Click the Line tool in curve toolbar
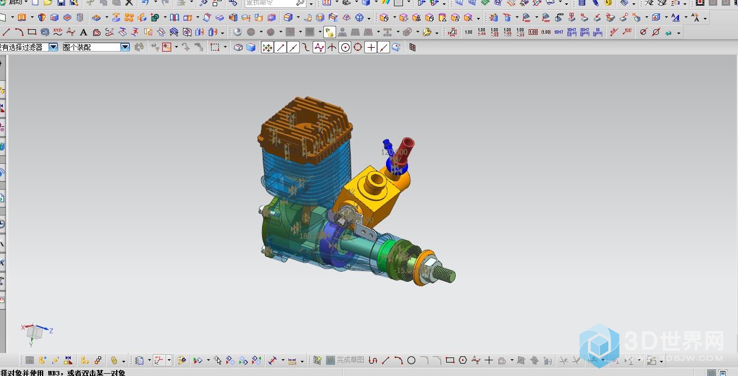The width and height of the screenshot is (738, 376). pyautogui.click(x=6, y=32)
